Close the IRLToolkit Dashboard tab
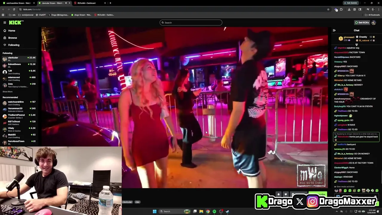Screen dimensions: 382x215 (105, 3)
